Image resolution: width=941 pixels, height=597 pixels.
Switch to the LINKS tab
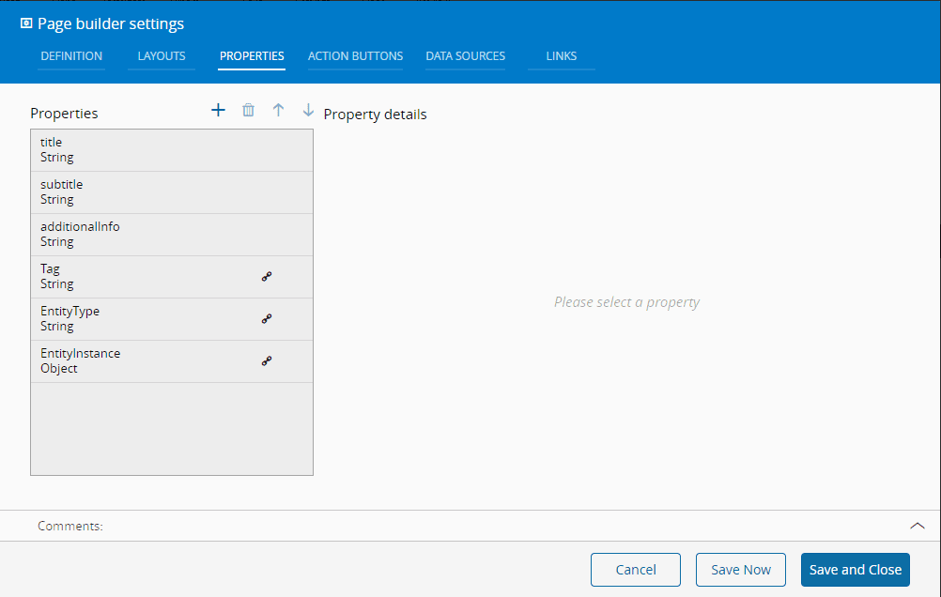coord(561,56)
